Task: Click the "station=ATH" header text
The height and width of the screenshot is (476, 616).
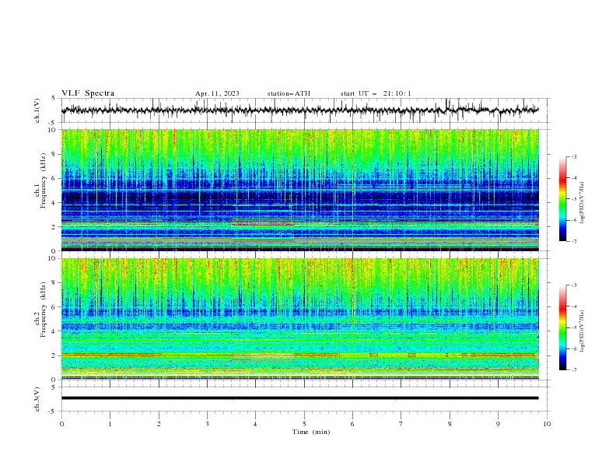Action: tap(289, 93)
